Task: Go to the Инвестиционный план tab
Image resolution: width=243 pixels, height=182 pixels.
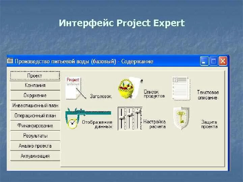Action: pos(35,105)
